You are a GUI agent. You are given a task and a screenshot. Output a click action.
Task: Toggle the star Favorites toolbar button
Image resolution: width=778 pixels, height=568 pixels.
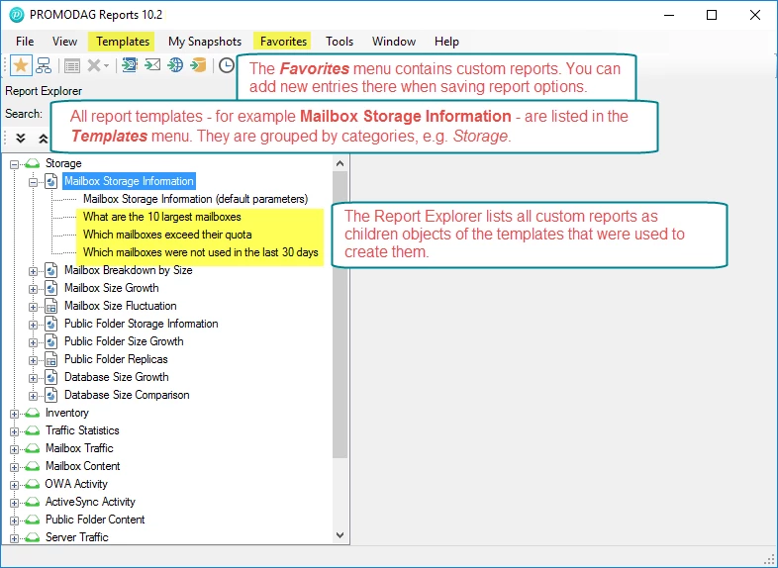pyautogui.click(x=21, y=65)
